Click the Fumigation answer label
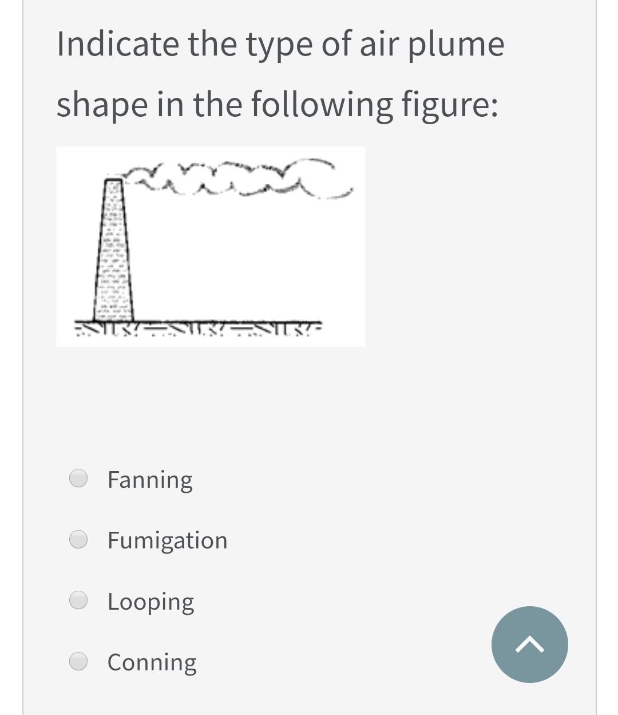 click(167, 540)
